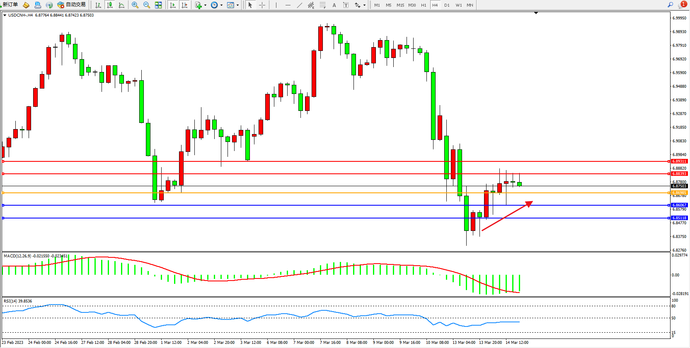Expand the periodicity clock dropdown

[221, 5]
